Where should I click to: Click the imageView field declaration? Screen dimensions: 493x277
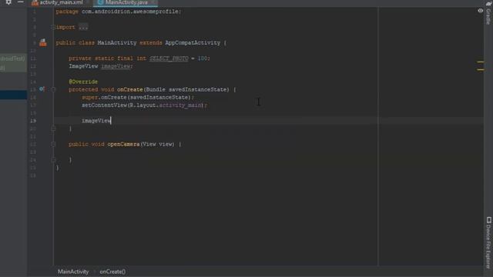click(x=116, y=66)
